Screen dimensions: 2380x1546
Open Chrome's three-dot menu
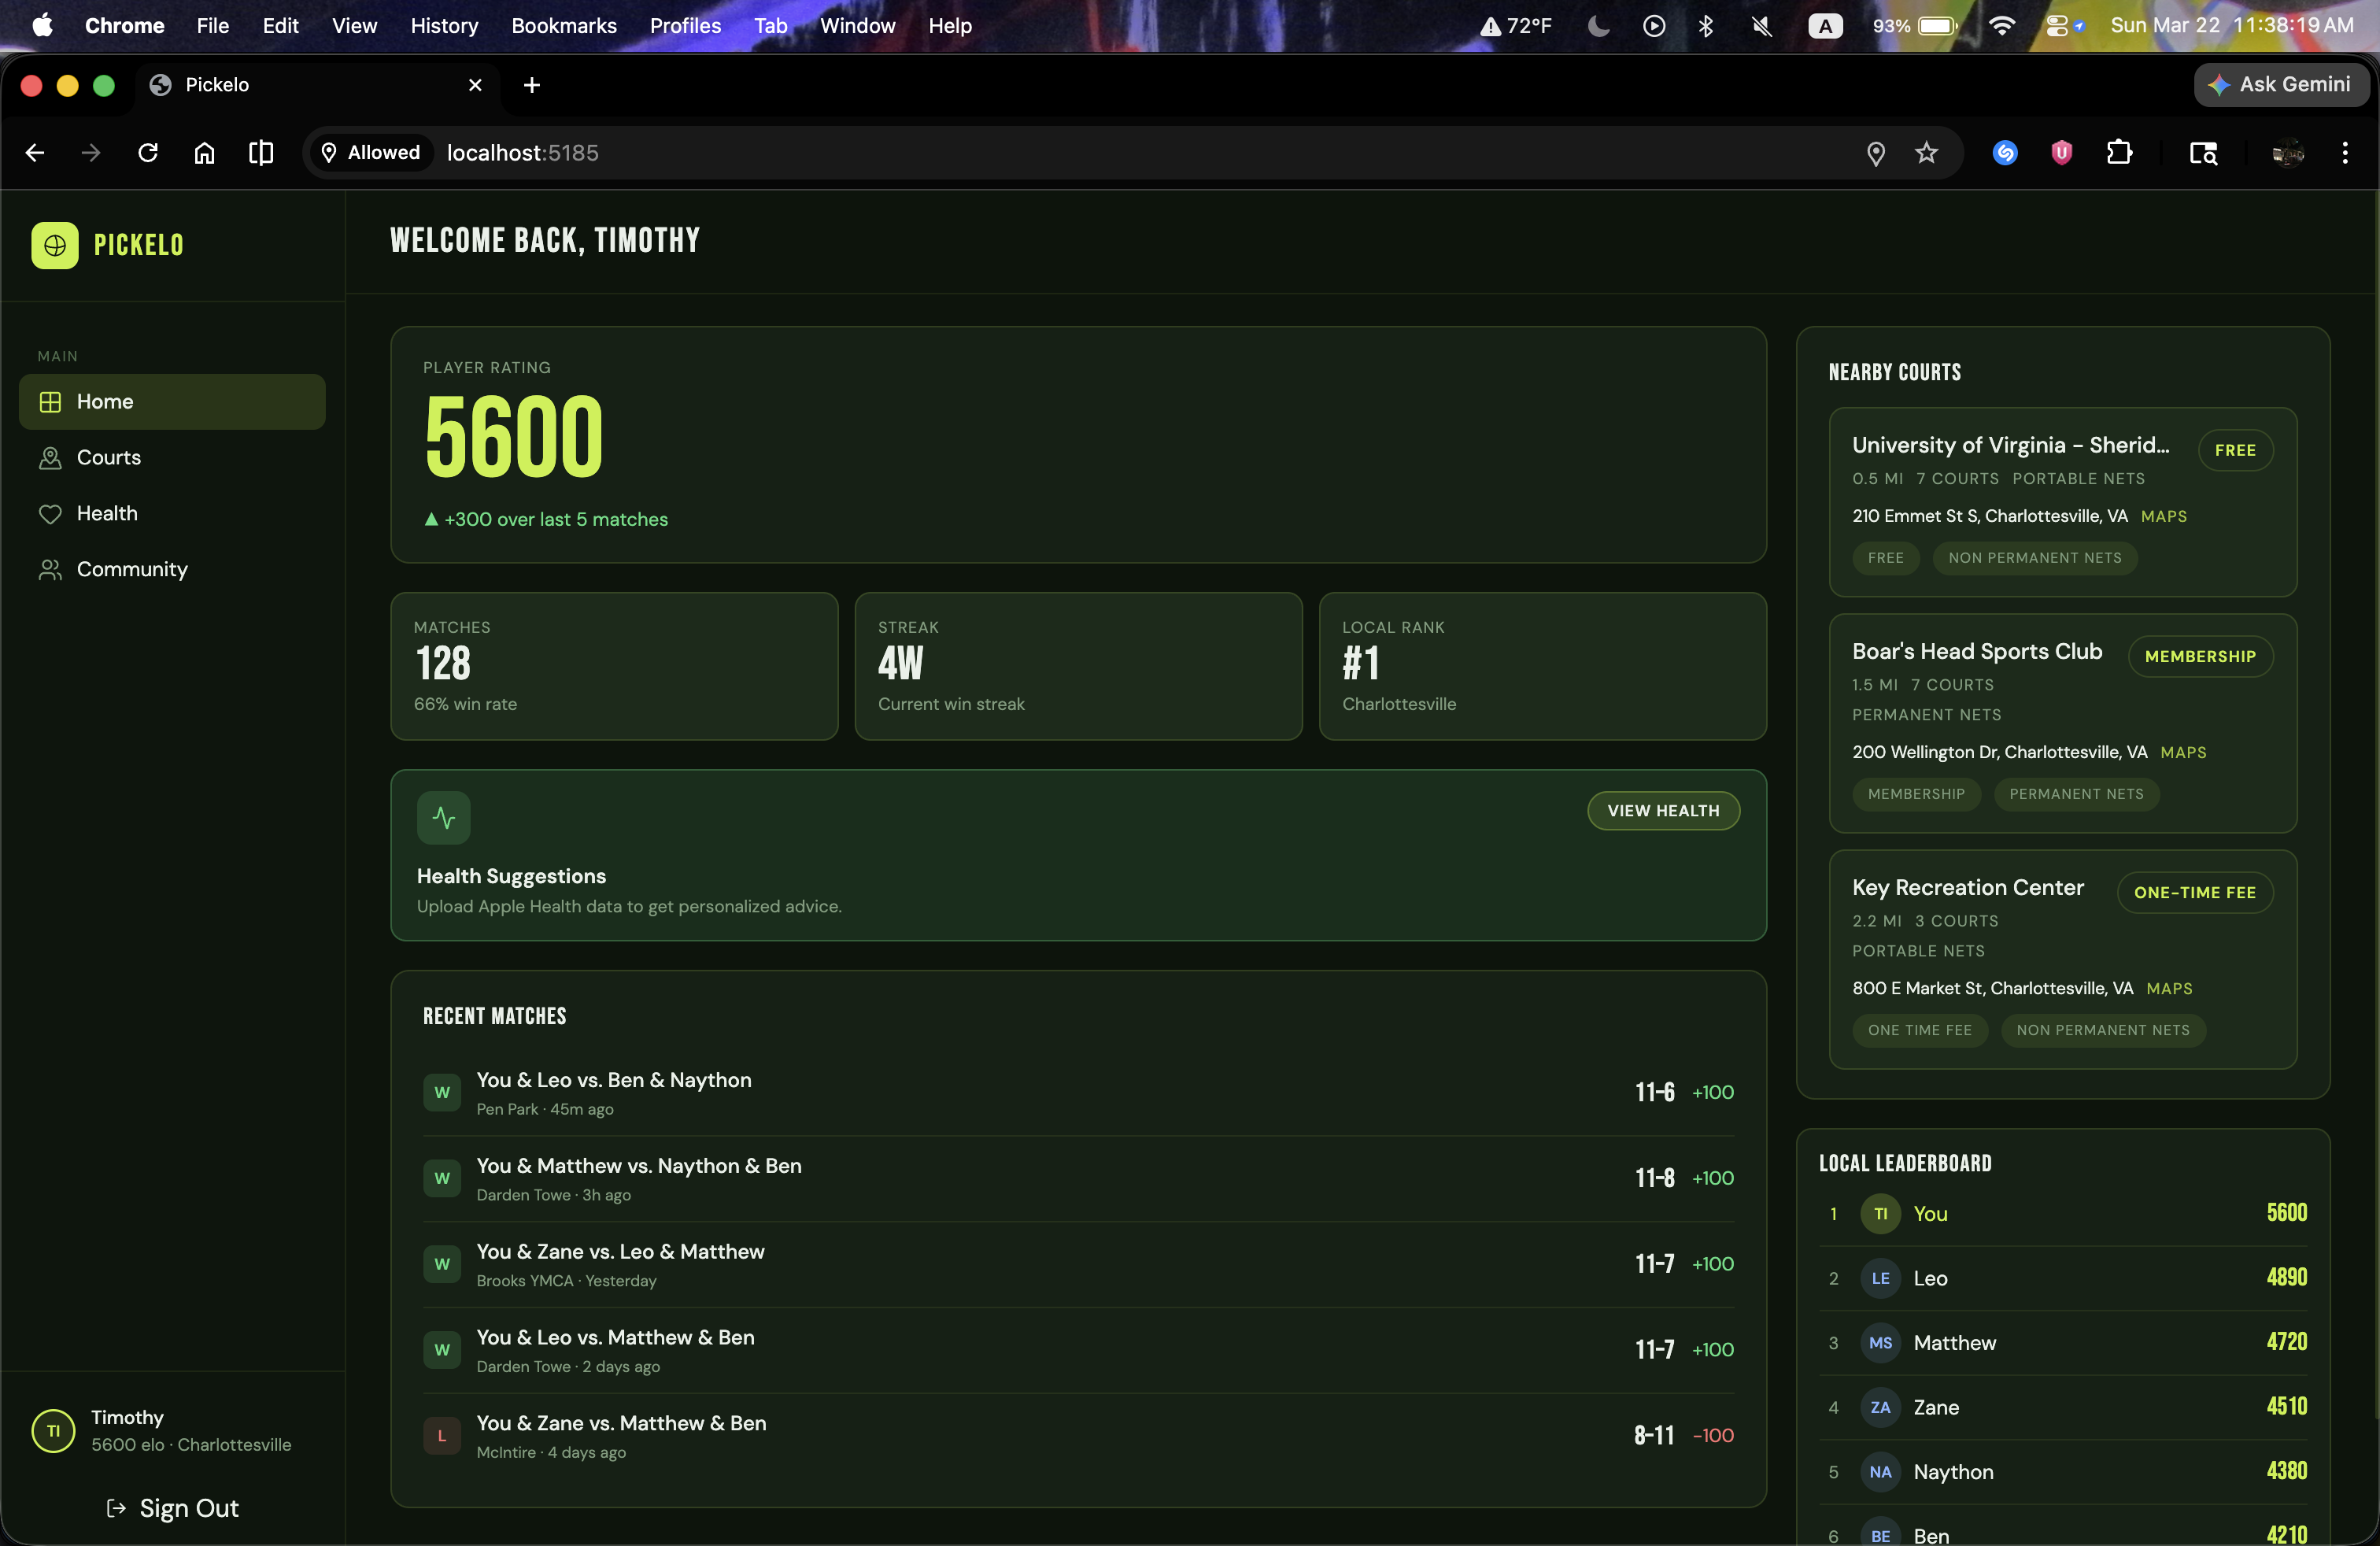[2344, 153]
